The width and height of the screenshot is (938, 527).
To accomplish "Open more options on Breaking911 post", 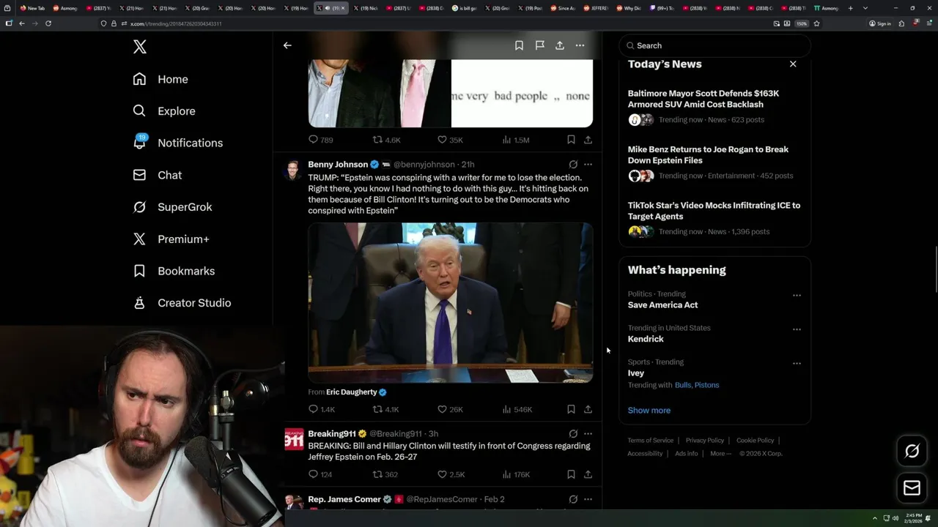I will (x=588, y=434).
